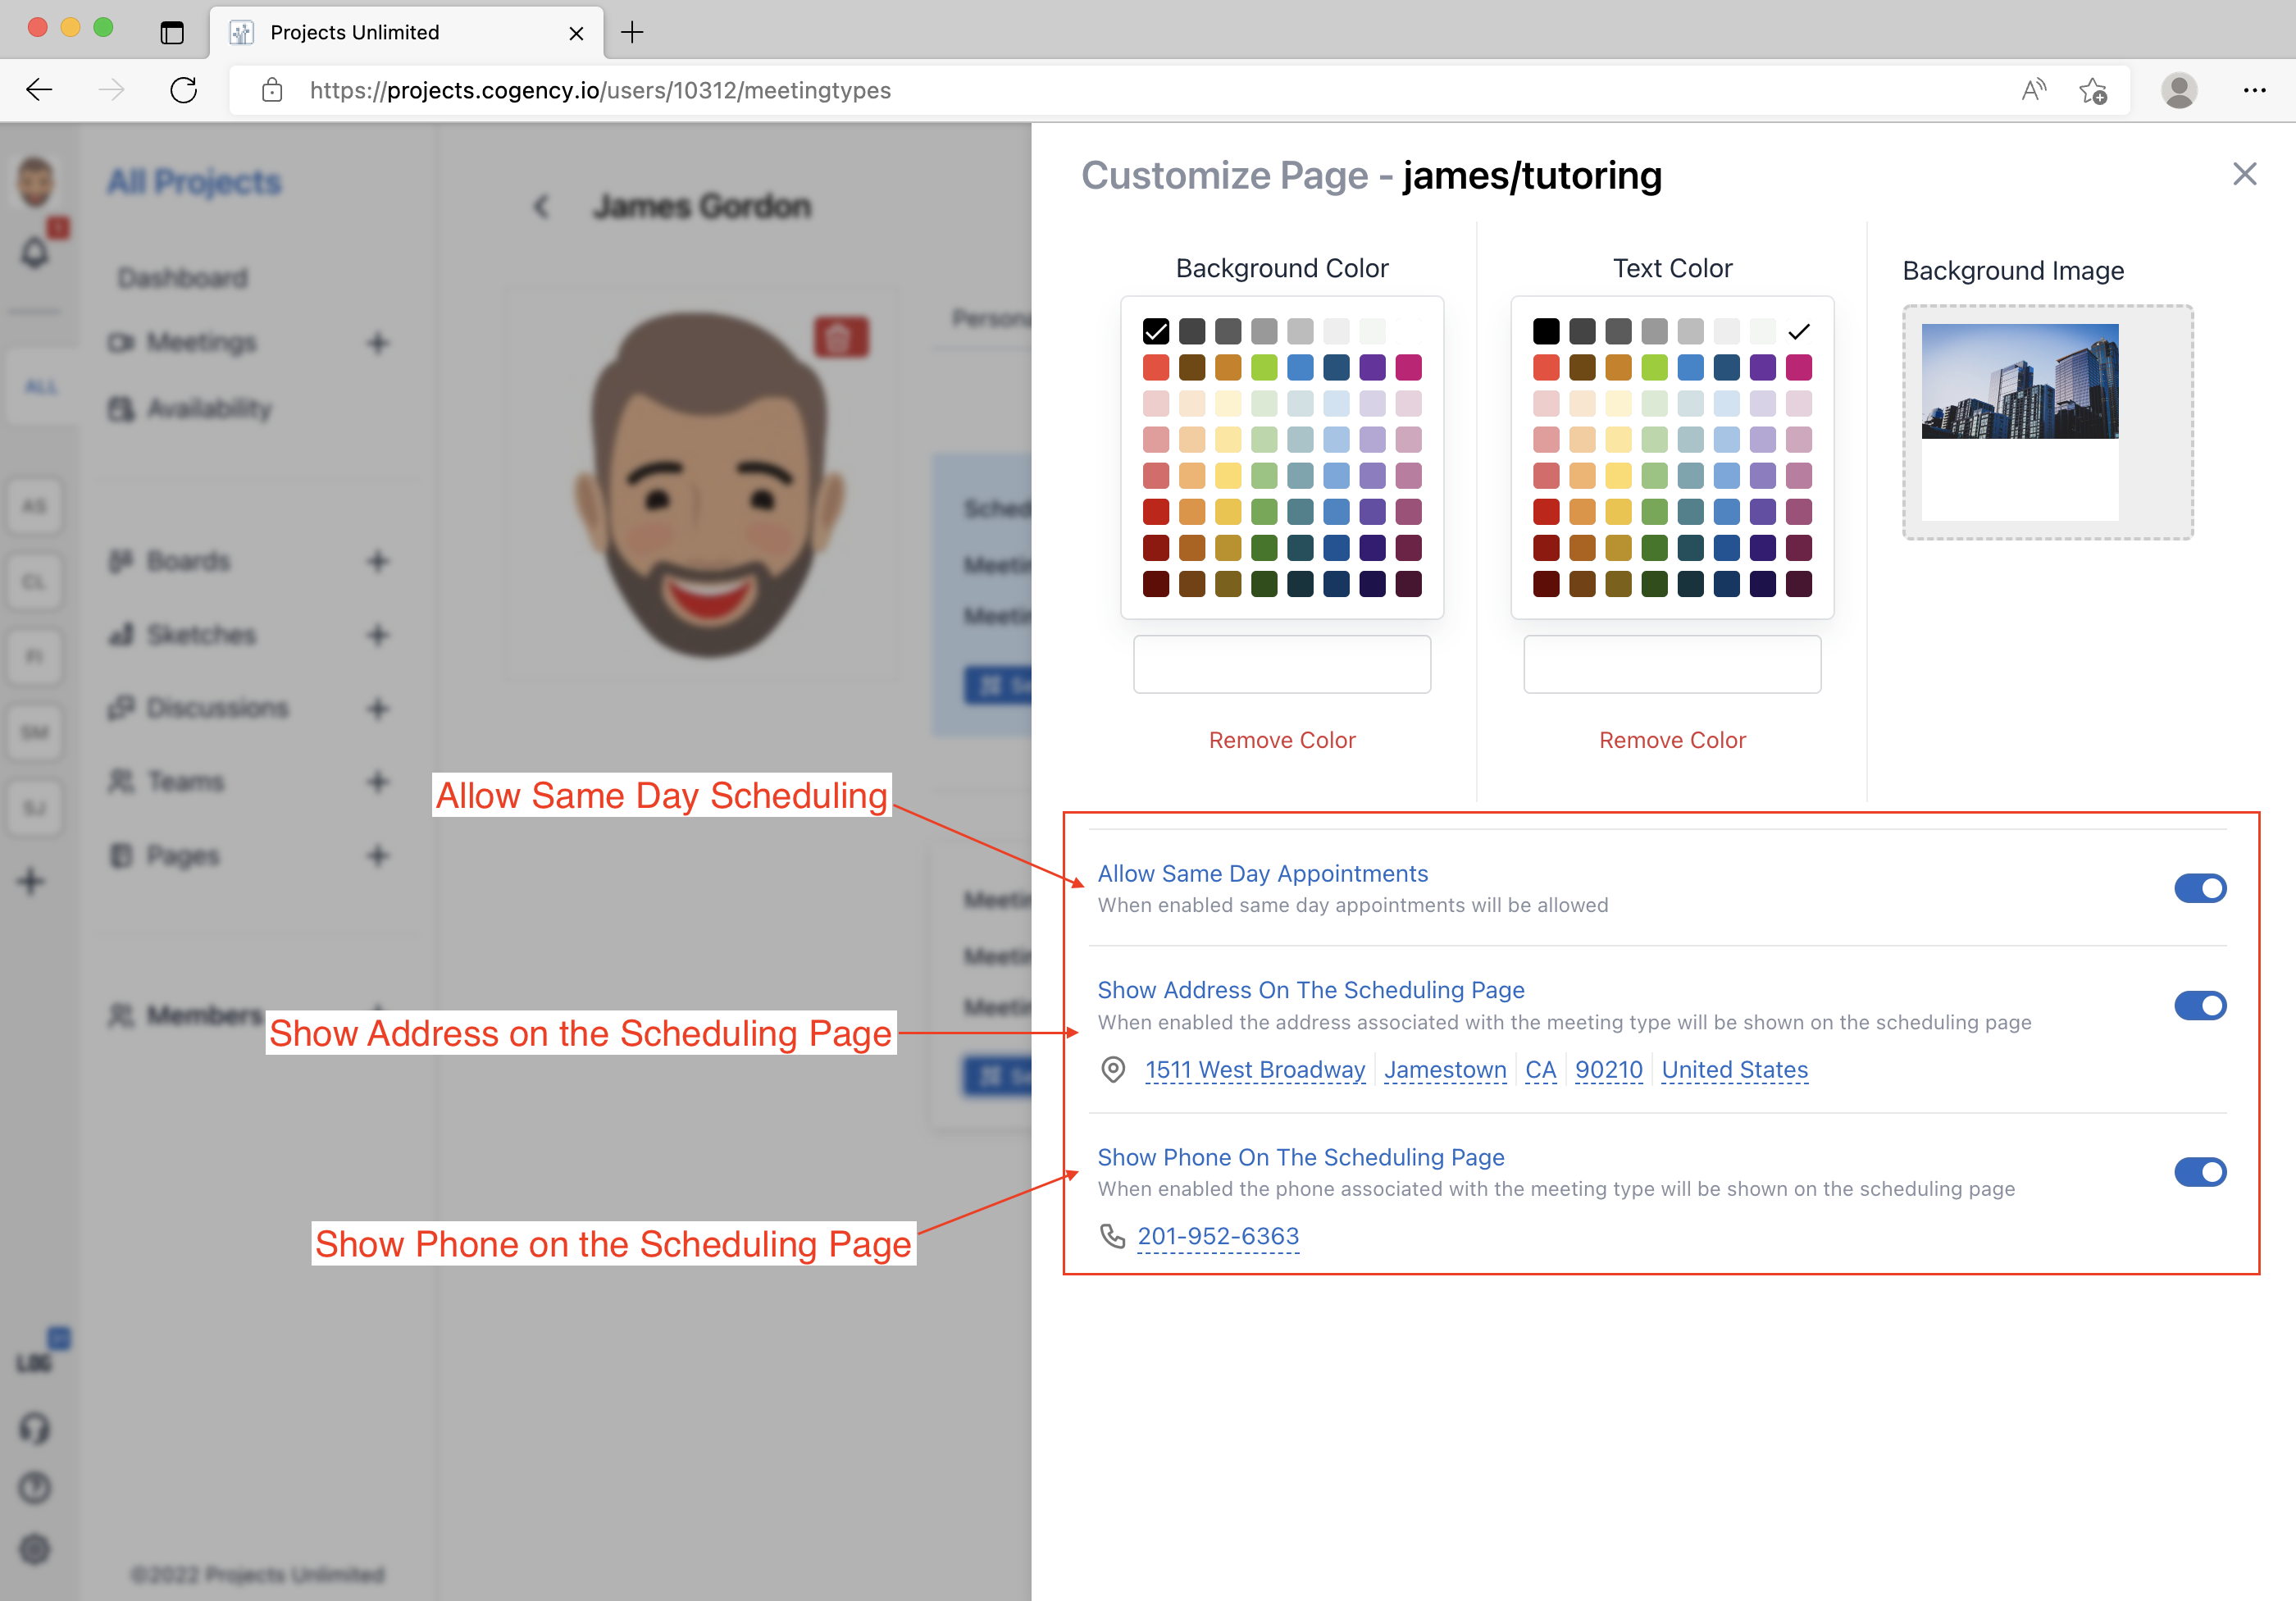Image resolution: width=2296 pixels, height=1601 pixels.
Task: Click the 1511 West Broadway address link
Action: (1254, 1069)
